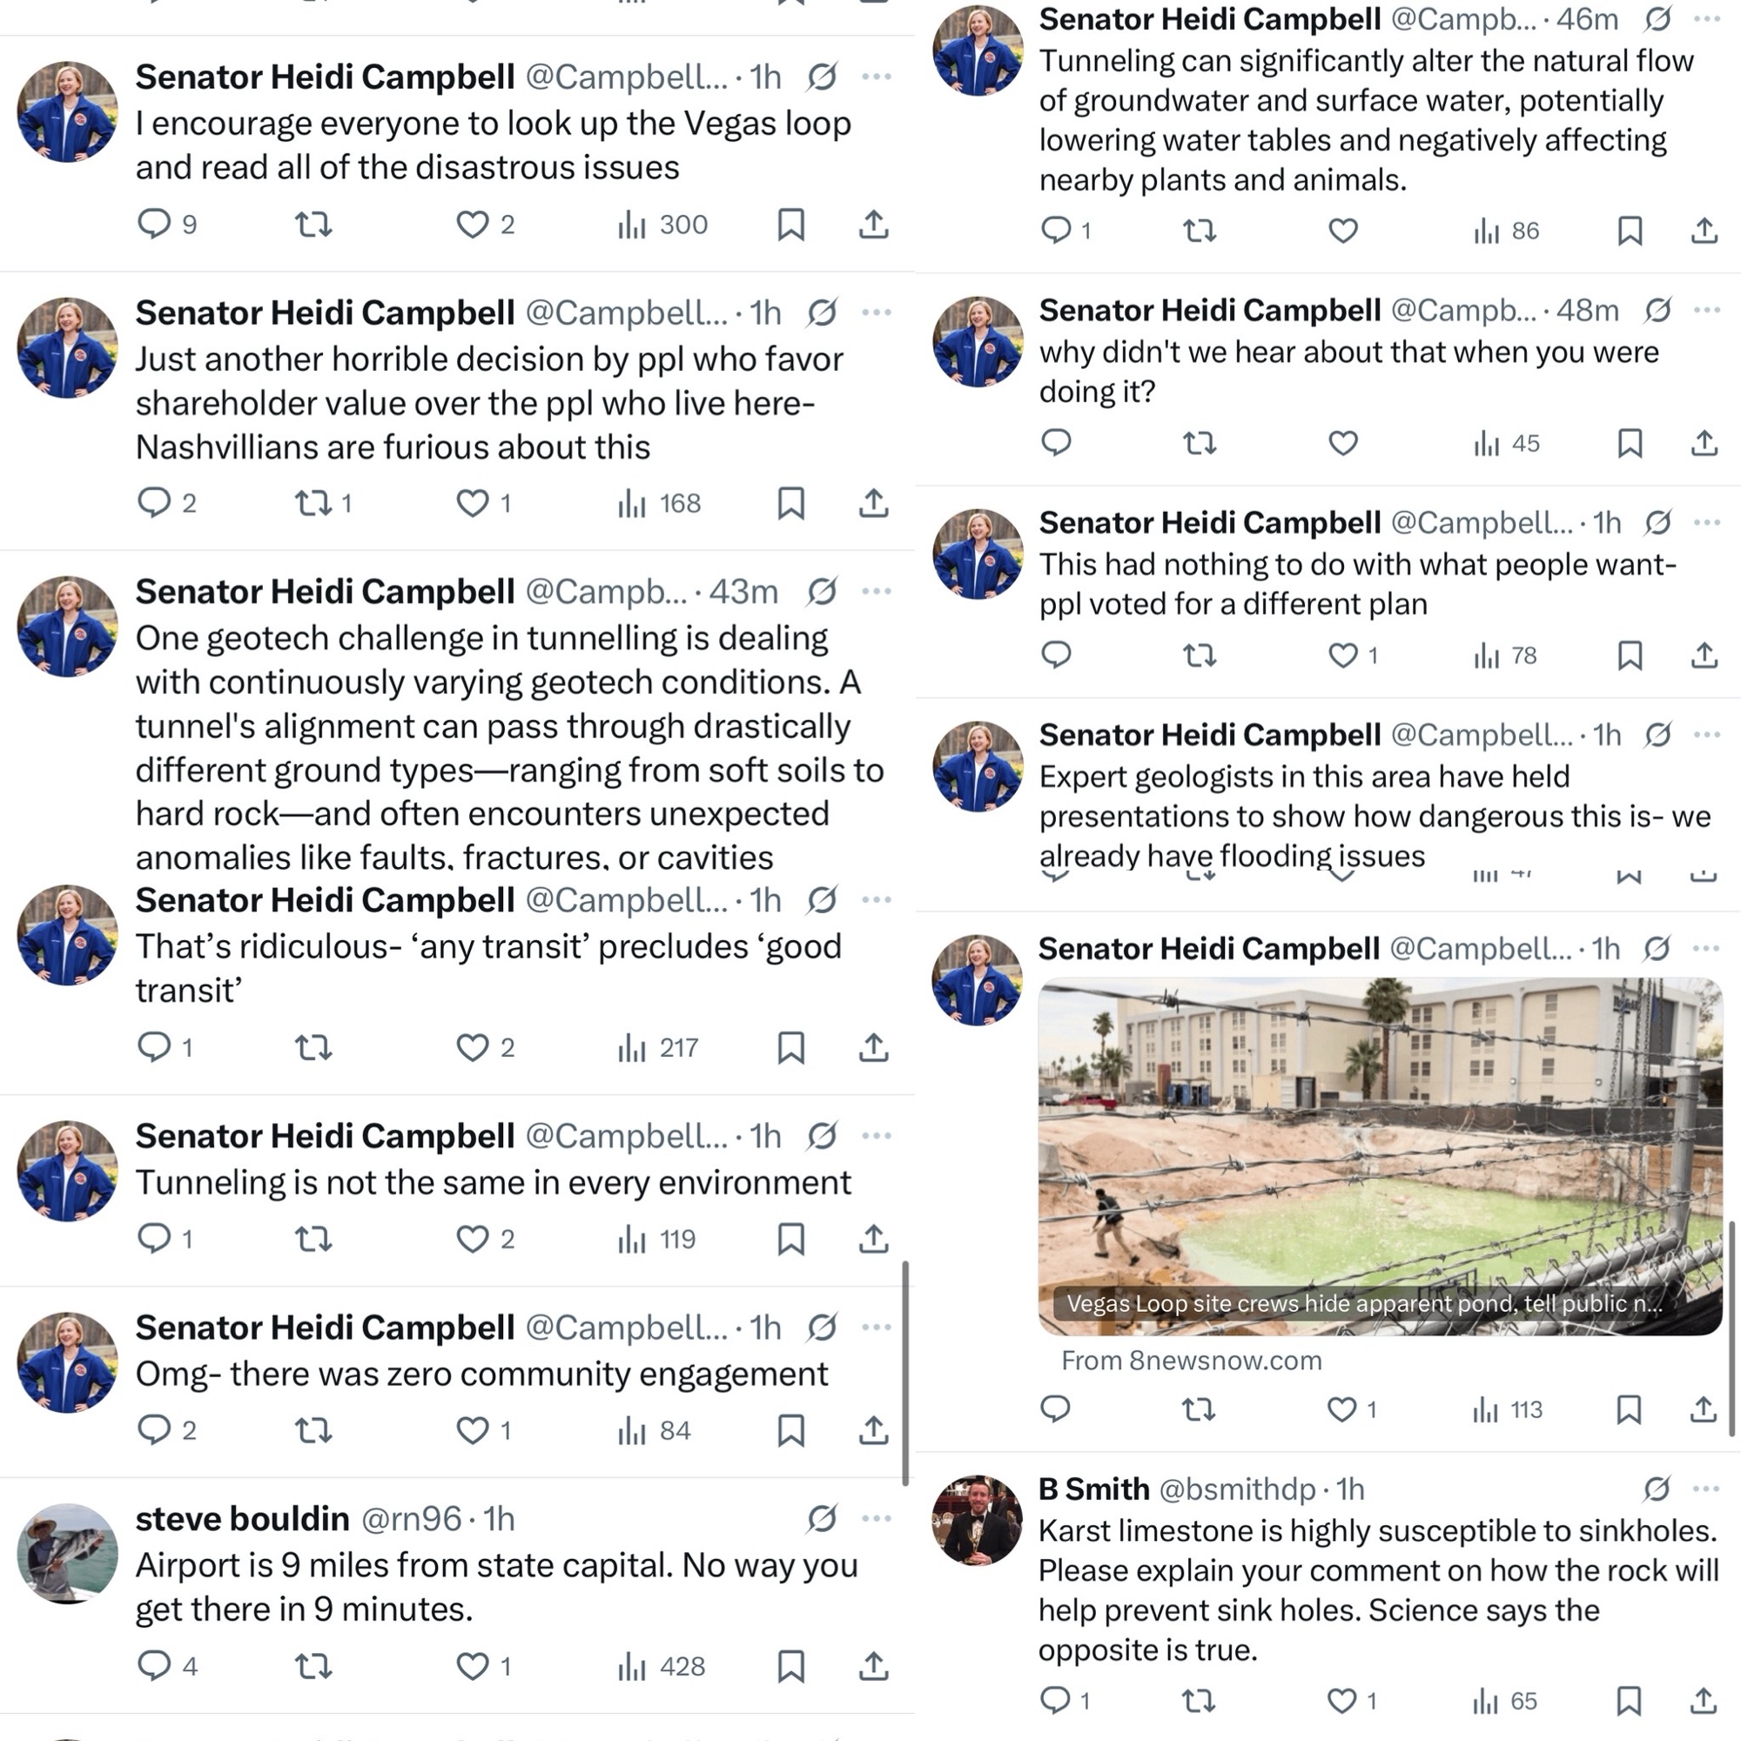This screenshot has width=1741, height=1741.
Task: Reply to the 'Vegas loop' tweet
Action: click(154, 224)
